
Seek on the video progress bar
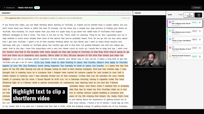[149, 67]
